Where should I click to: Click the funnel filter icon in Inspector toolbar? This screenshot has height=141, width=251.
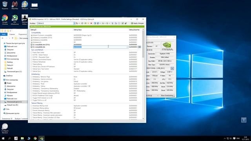113,23
